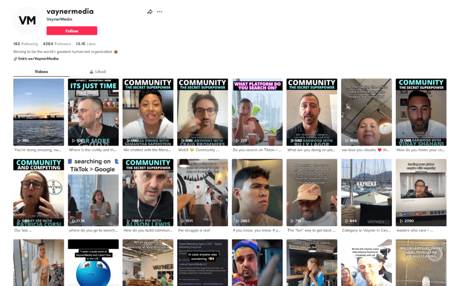Open the 'If you know, you know' video thumbnail

tap(257, 193)
